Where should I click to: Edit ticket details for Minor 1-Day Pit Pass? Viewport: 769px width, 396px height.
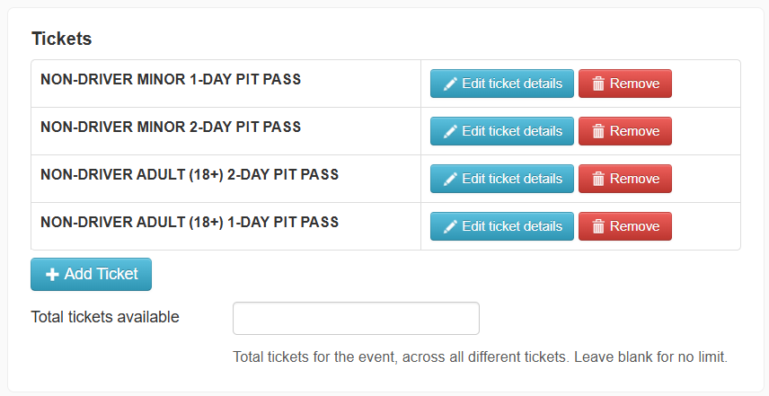501,84
